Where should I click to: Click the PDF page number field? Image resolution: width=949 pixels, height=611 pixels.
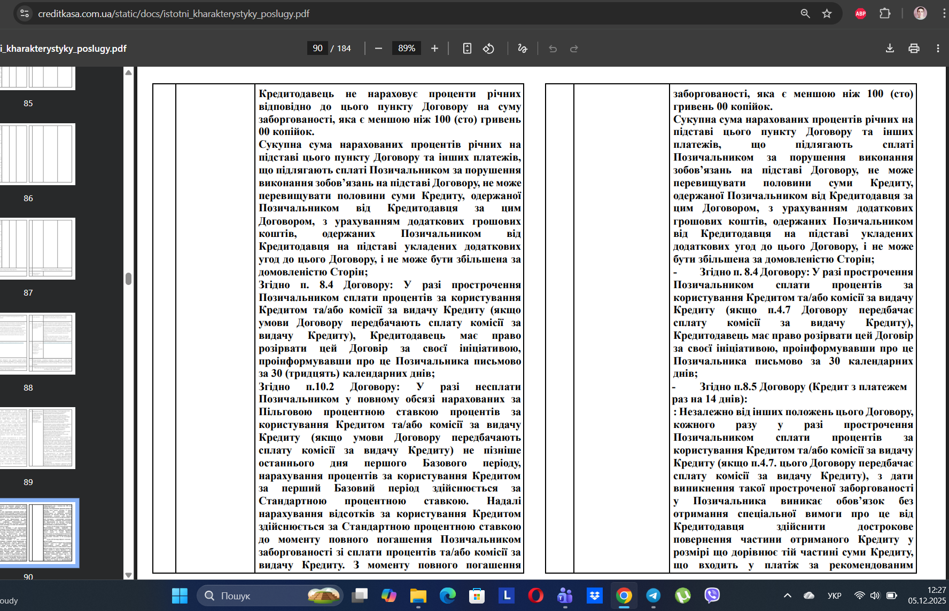click(317, 49)
